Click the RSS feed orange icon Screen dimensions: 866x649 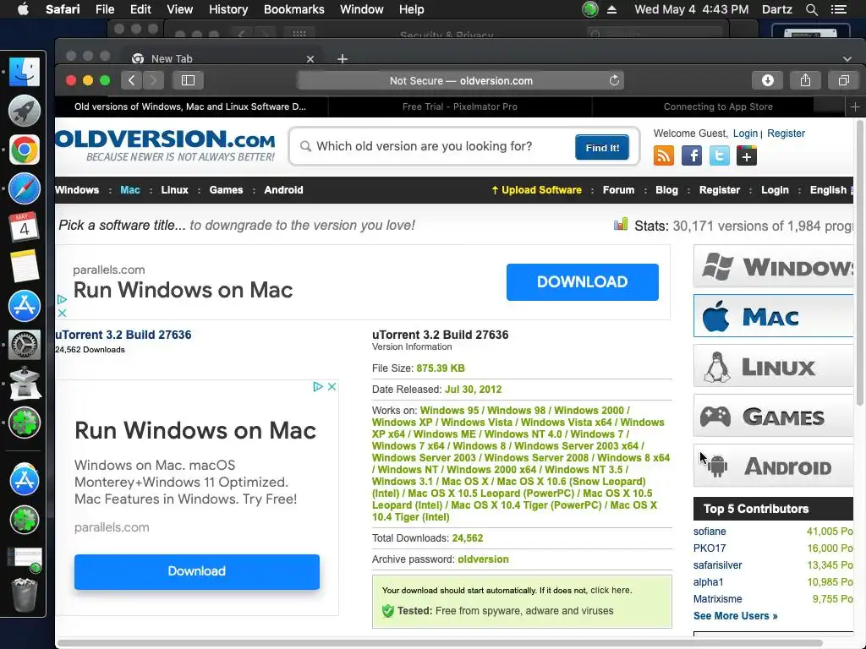tap(663, 156)
